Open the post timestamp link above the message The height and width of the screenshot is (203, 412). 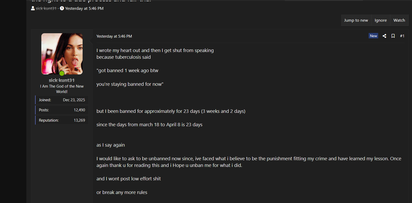click(x=114, y=36)
